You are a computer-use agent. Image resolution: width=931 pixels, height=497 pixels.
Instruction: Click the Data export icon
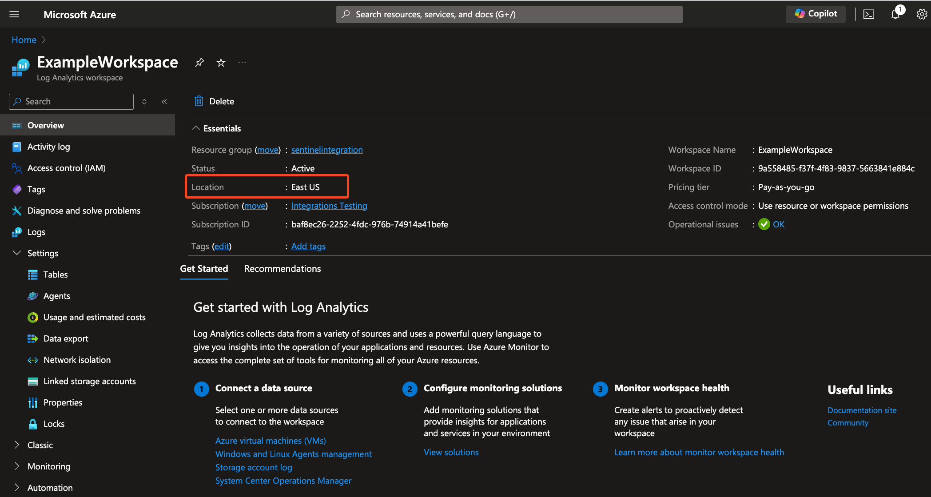coord(33,338)
